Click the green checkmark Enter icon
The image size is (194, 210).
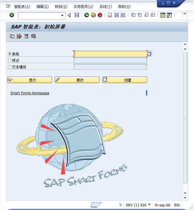(12, 15)
